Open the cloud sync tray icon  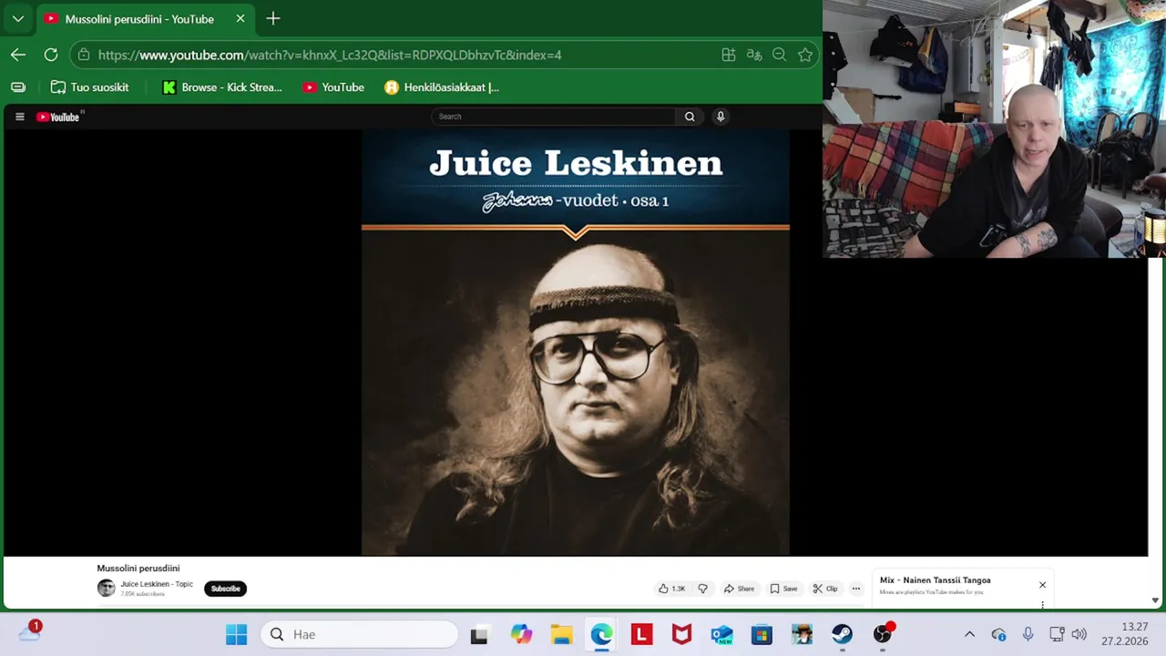pyautogui.click(x=998, y=634)
